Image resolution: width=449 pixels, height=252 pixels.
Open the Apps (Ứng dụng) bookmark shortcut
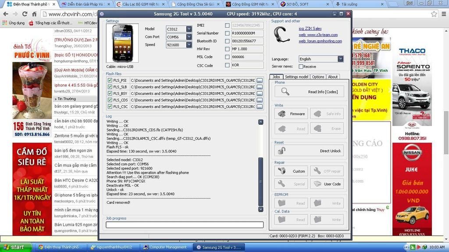[14, 23]
